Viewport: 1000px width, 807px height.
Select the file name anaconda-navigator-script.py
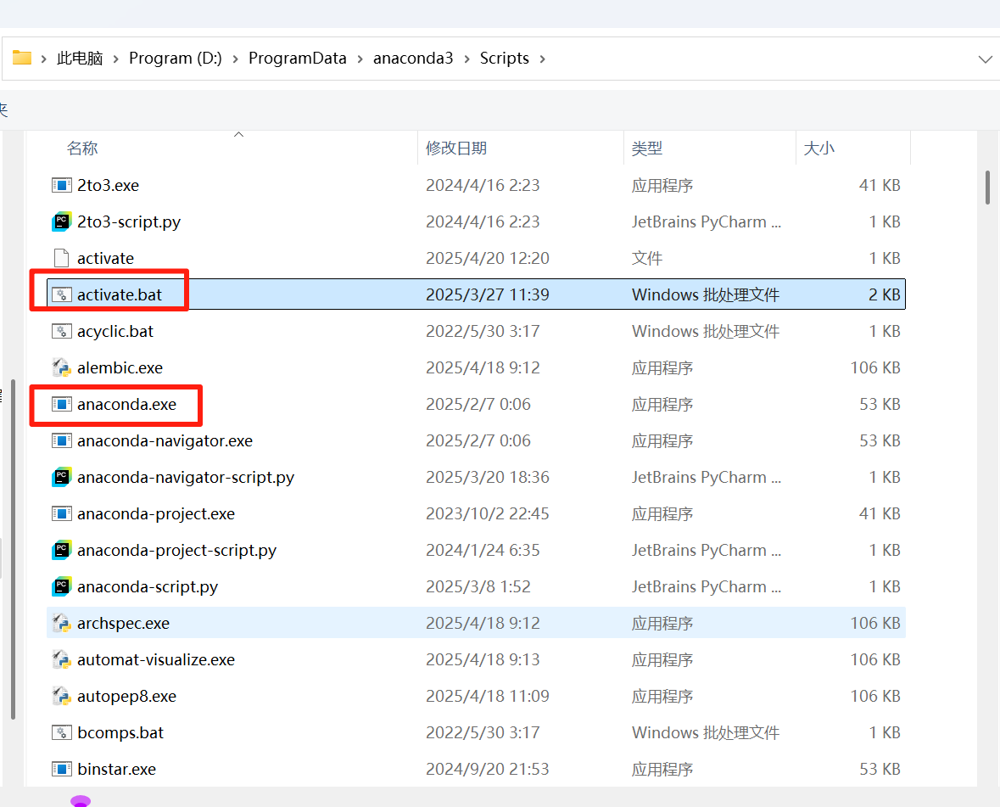[186, 477]
